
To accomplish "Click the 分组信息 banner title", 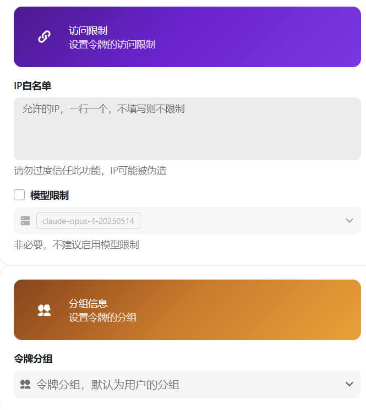I will (x=88, y=304).
